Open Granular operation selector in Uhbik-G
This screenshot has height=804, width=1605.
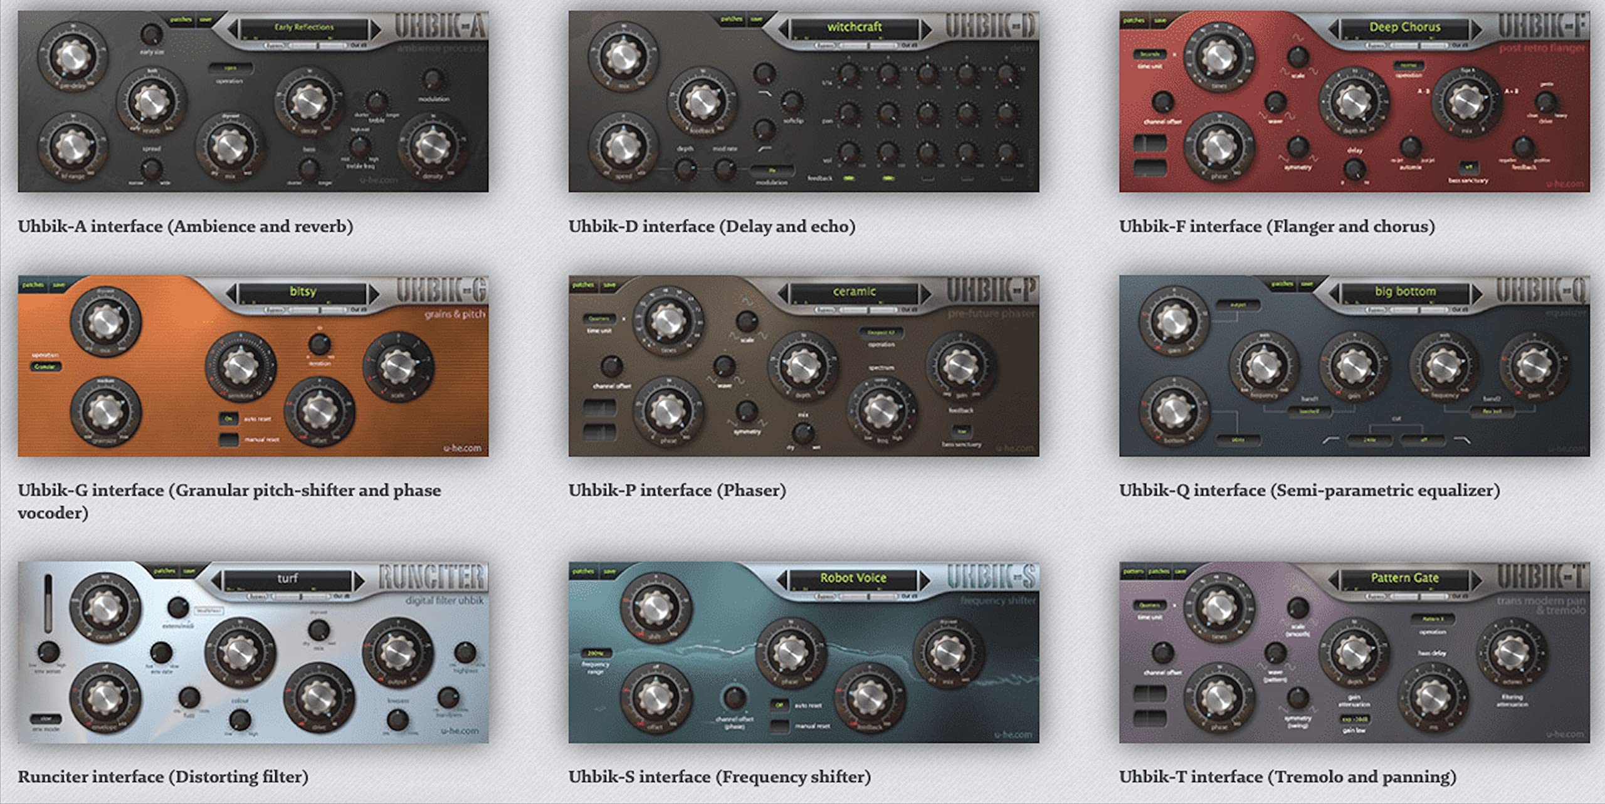pyautogui.click(x=45, y=367)
